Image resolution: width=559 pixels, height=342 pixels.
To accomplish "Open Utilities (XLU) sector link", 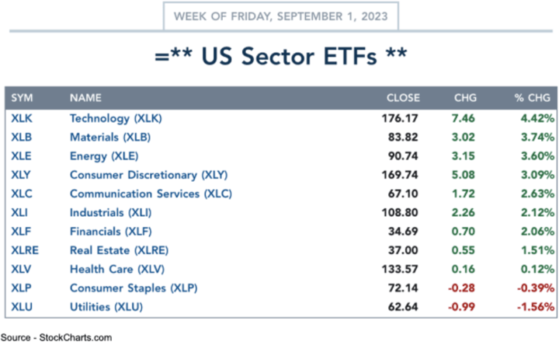I will coord(106,306).
